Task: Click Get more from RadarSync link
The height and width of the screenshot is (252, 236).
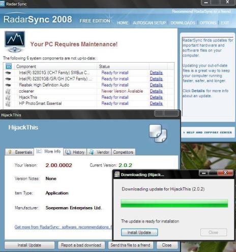Action: [64, 227]
